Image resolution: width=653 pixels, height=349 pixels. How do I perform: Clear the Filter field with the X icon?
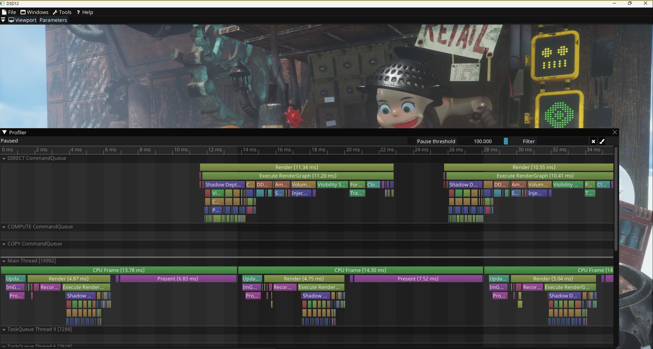[x=593, y=141]
